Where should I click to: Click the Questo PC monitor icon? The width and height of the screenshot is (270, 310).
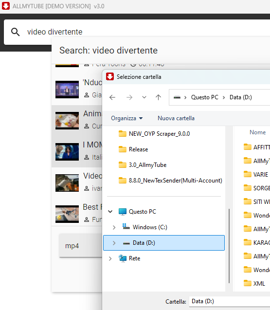[x=123, y=212]
